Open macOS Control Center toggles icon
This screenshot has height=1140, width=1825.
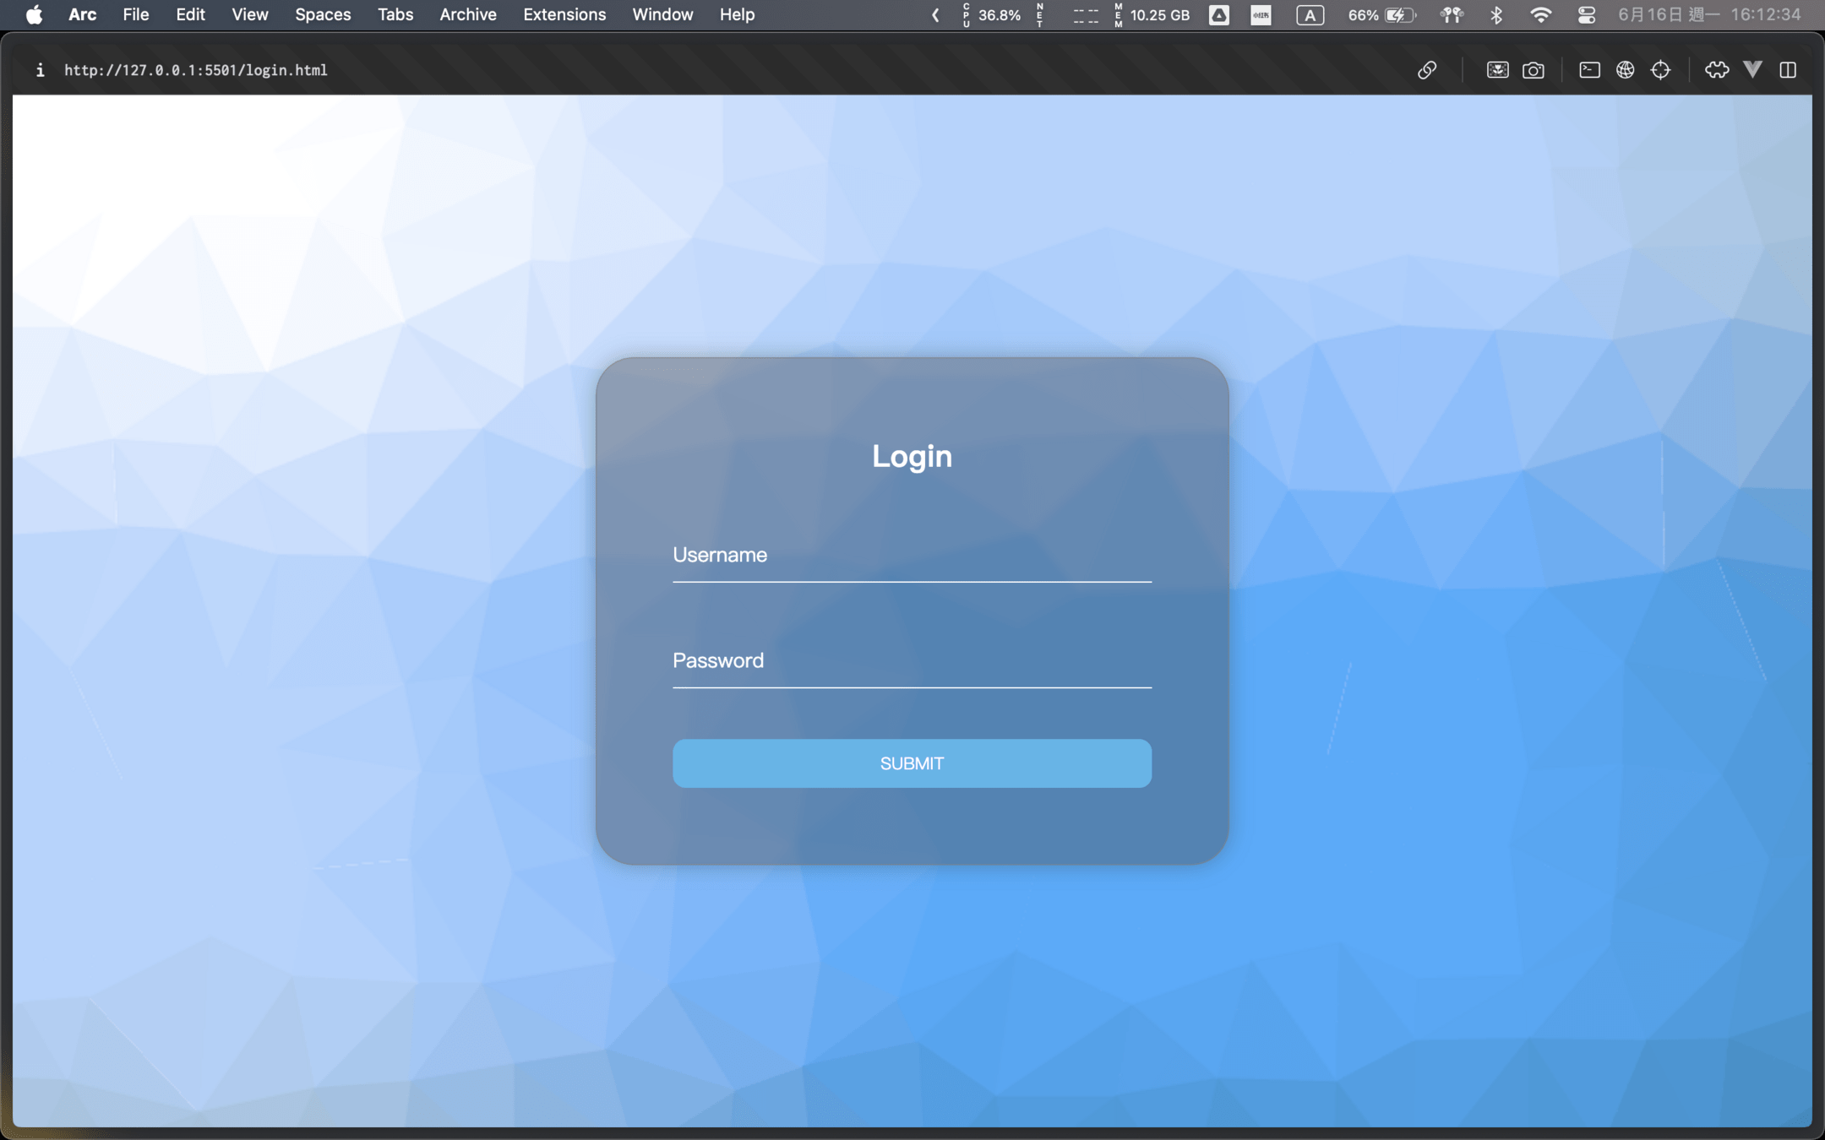point(1586,14)
